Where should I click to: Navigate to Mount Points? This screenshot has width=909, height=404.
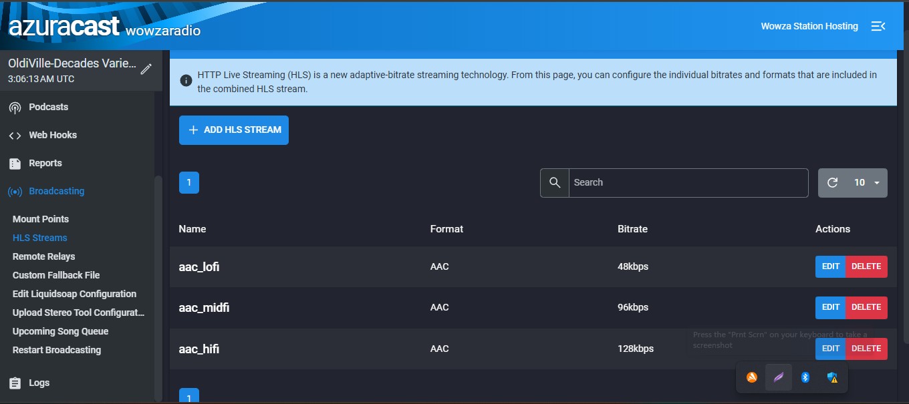point(41,218)
